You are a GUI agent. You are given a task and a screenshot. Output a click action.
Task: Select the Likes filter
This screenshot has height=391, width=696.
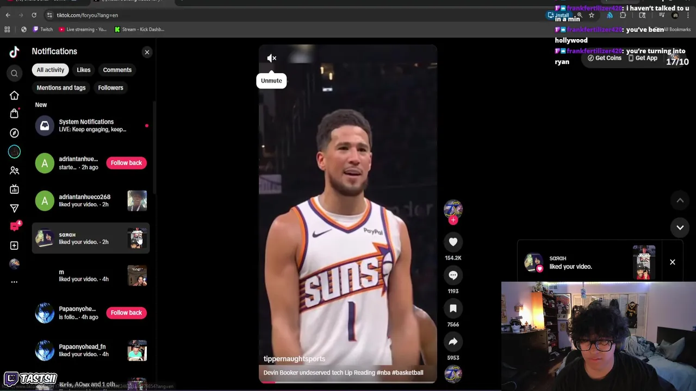pyautogui.click(x=84, y=70)
